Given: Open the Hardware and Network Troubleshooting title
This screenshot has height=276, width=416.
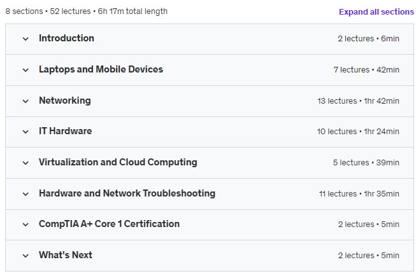Looking at the screenshot, I should point(127,193).
